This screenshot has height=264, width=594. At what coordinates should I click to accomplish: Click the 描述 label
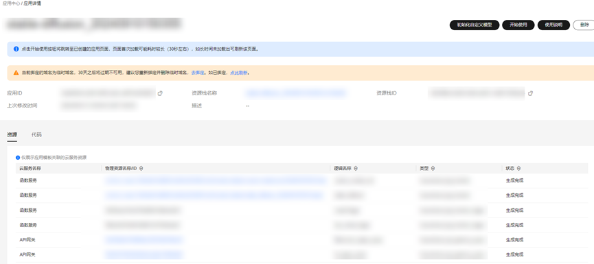[196, 106]
